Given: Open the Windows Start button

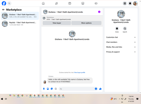Looking at the screenshot, I should point(2,99).
